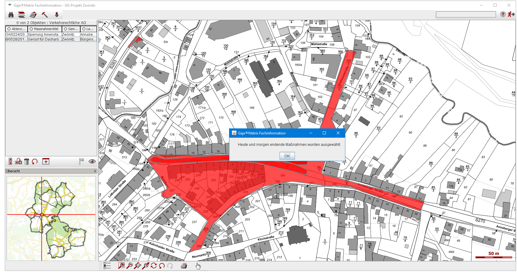
Task: Toggle the eye visibility icon
Action: [92, 161]
